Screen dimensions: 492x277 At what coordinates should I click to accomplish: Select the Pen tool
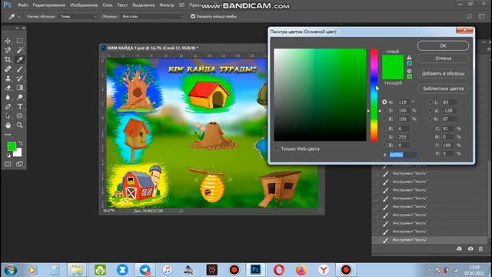pyautogui.click(x=8, y=106)
